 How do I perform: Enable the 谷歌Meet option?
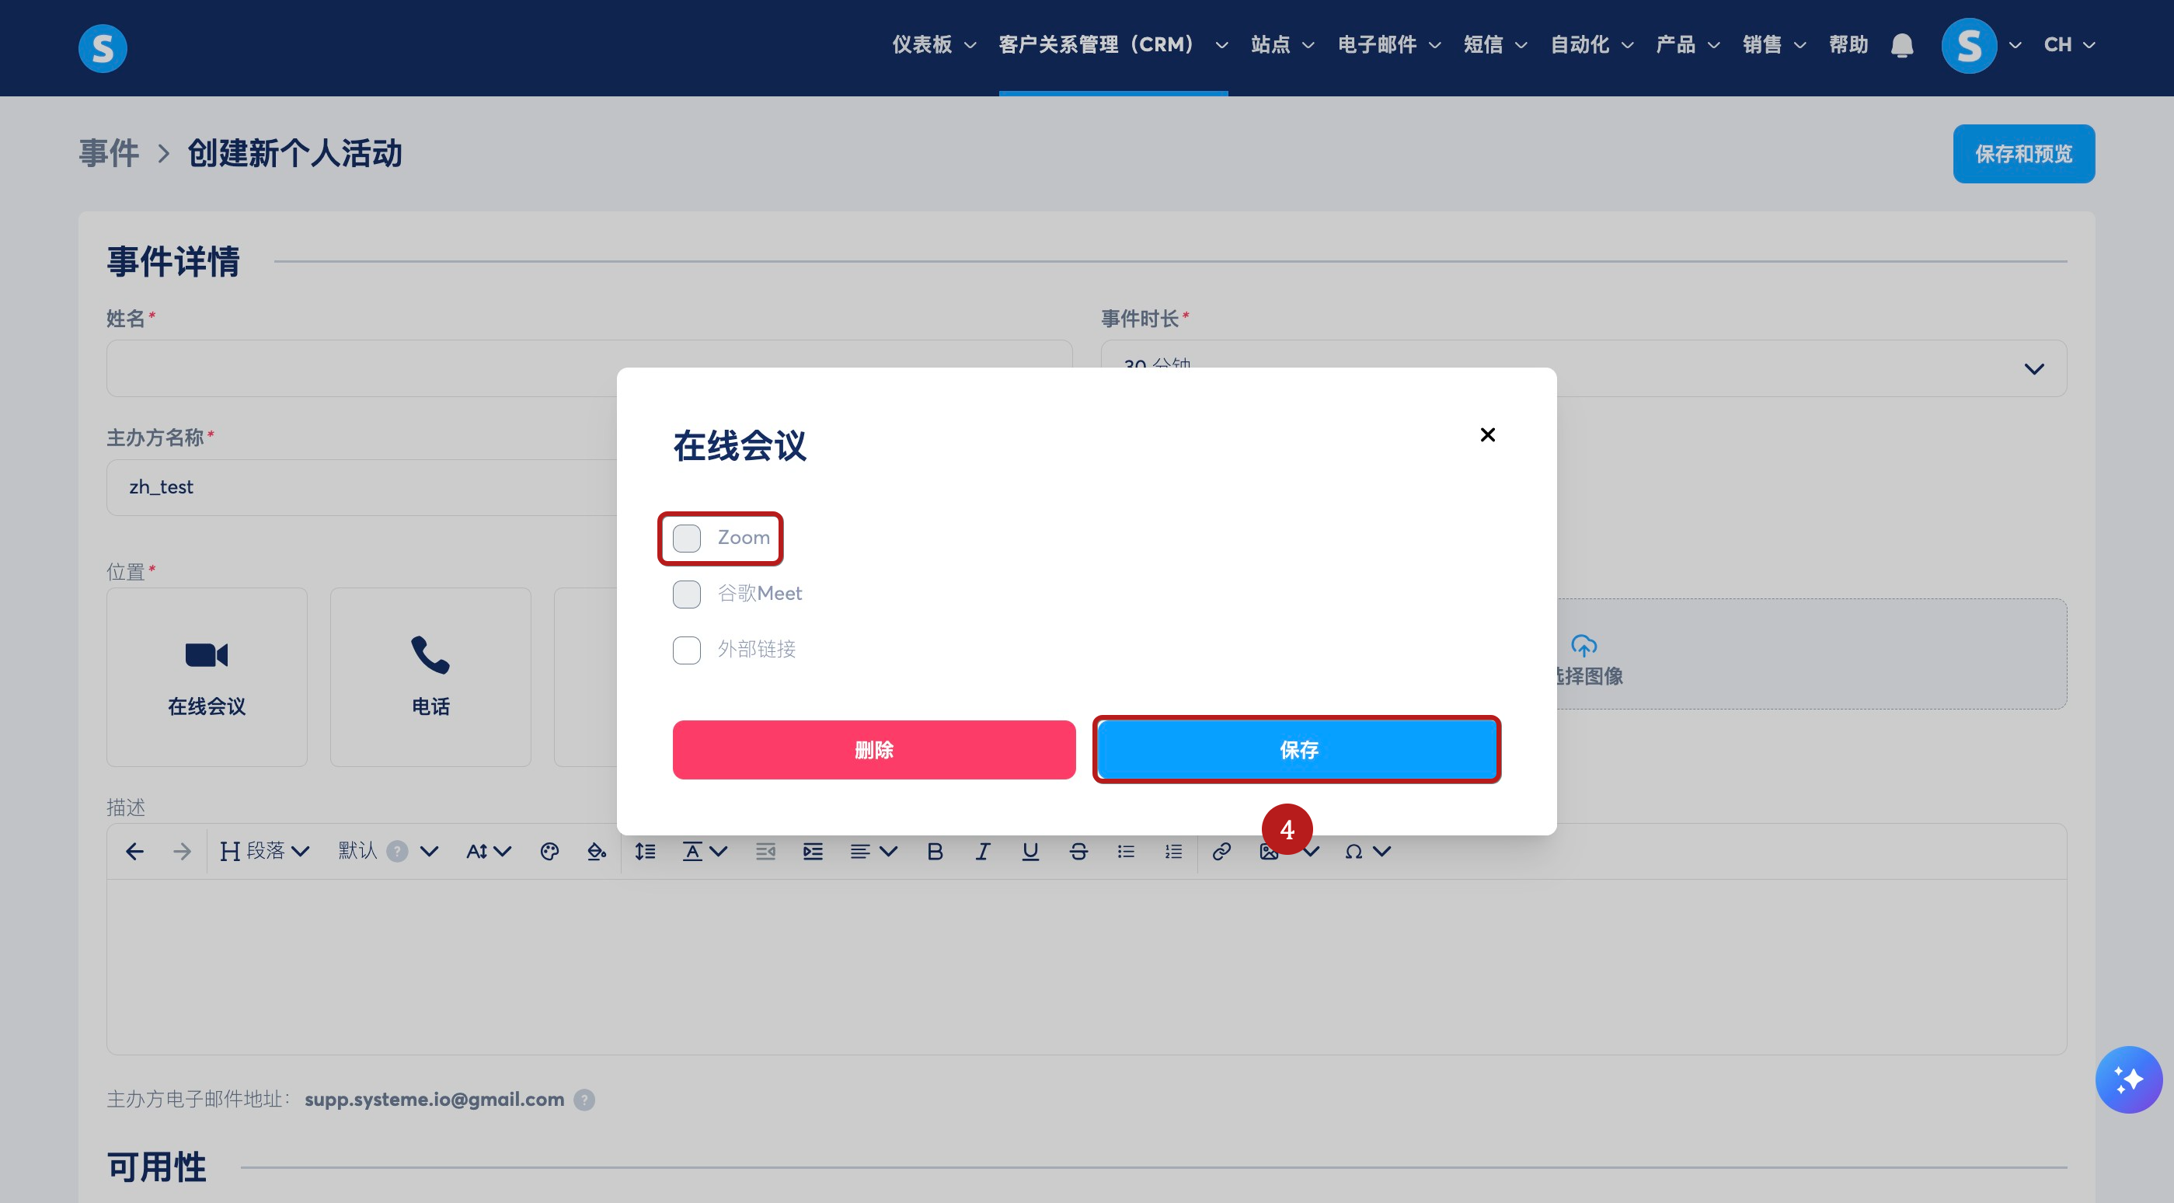pyautogui.click(x=687, y=594)
